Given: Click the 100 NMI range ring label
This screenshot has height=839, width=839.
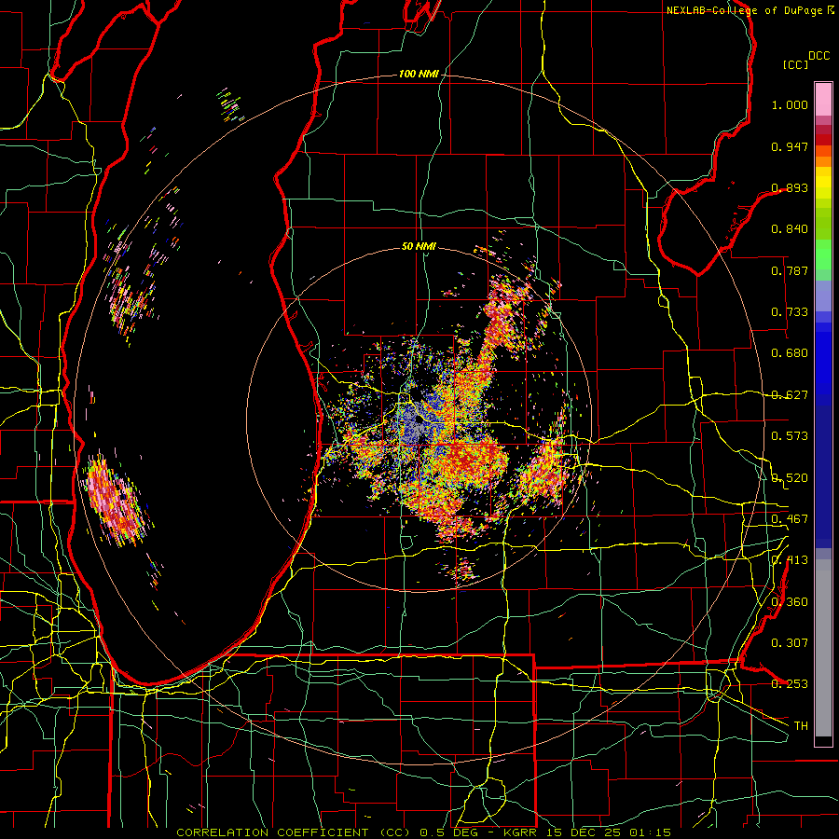Looking at the screenshot, I should coord(419,74).
